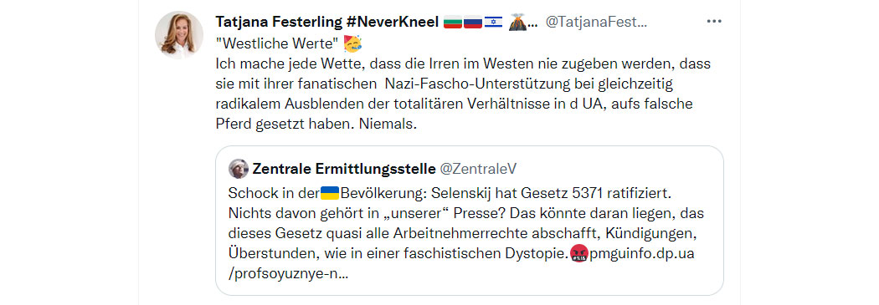Click the Israeli flag emoji in name
Viewport: 879px width, 305px height.
[x=493, y=23]
